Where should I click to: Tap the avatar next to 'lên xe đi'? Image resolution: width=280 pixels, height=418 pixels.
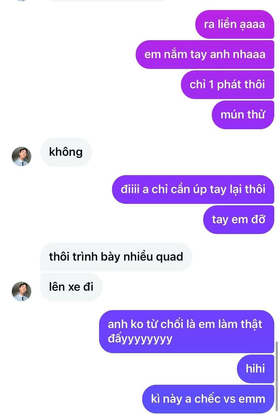[x=22, y=291]
